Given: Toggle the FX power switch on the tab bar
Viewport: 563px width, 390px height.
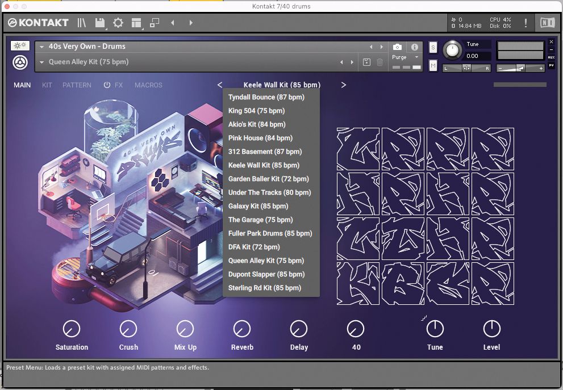Looking at the screenshot, I should pyautogui.click(x=107, y=85).
